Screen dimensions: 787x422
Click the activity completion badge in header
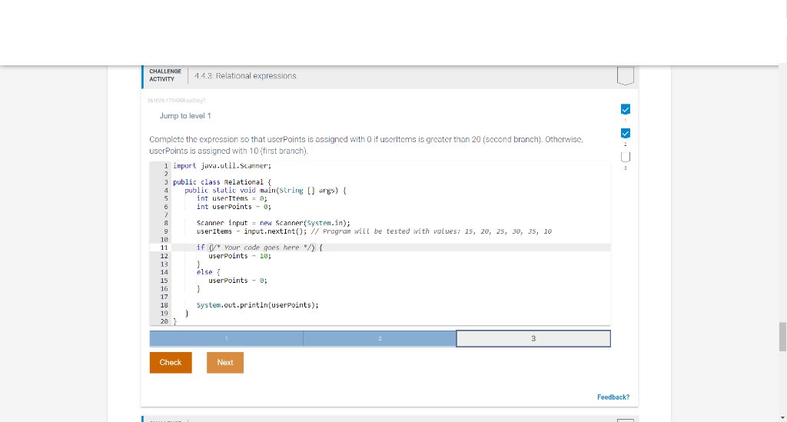tap(626, 76)
